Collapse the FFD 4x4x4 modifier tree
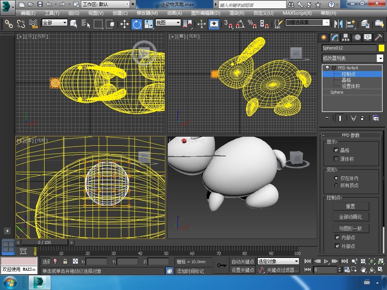This screenshot has height=290, width=387. click(334, 68)
